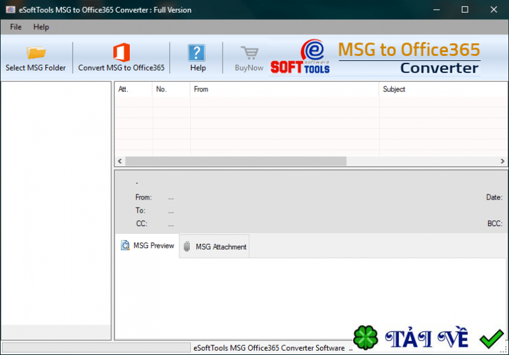Switch to the MSG Attachment tab
The width and height of the screenshot is (509, 355).
[x=214, y=246]
